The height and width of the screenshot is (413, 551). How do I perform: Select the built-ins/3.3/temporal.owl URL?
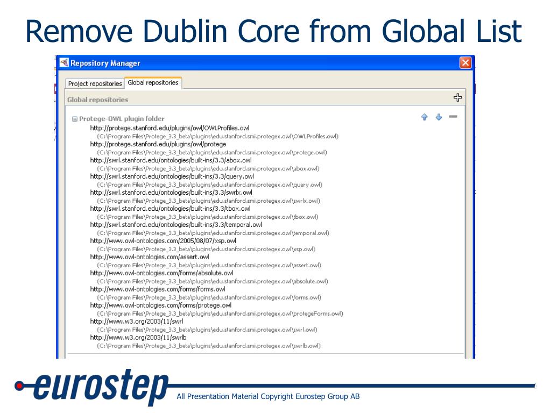pyautogui.click(x=176, y=225)
